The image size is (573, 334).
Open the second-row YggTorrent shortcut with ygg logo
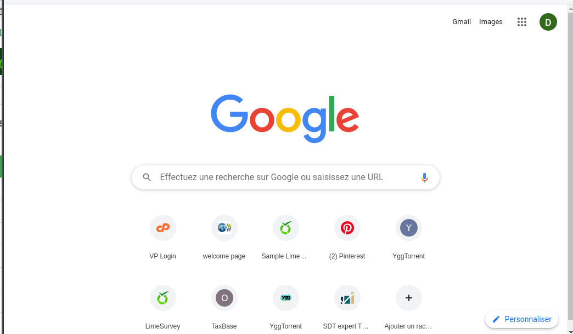286,298
